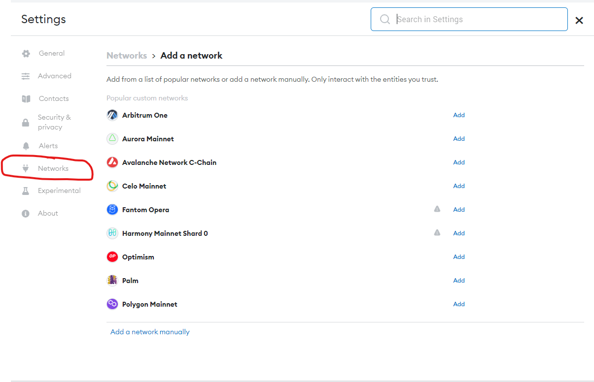
Task: Click the bell icon next to Alerts
Action: [x=26, y=146]
